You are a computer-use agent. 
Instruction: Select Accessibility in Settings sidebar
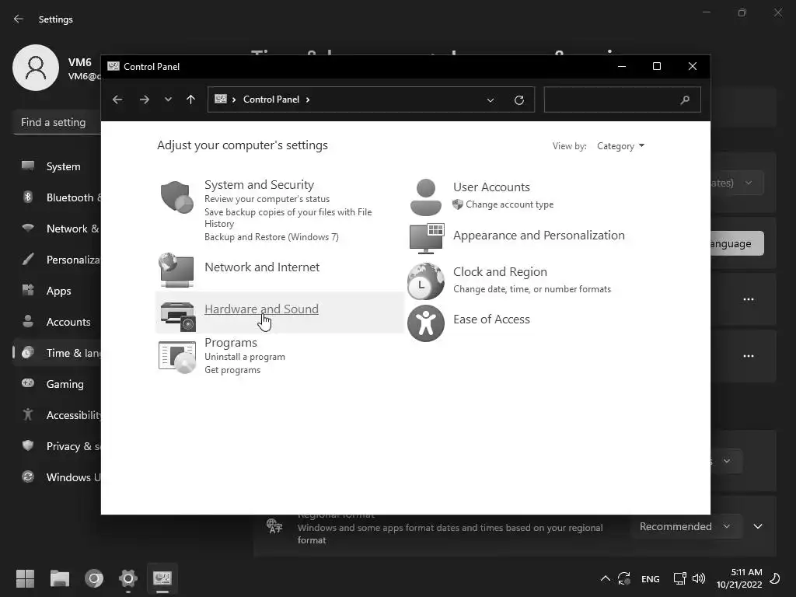coord(58,415)
